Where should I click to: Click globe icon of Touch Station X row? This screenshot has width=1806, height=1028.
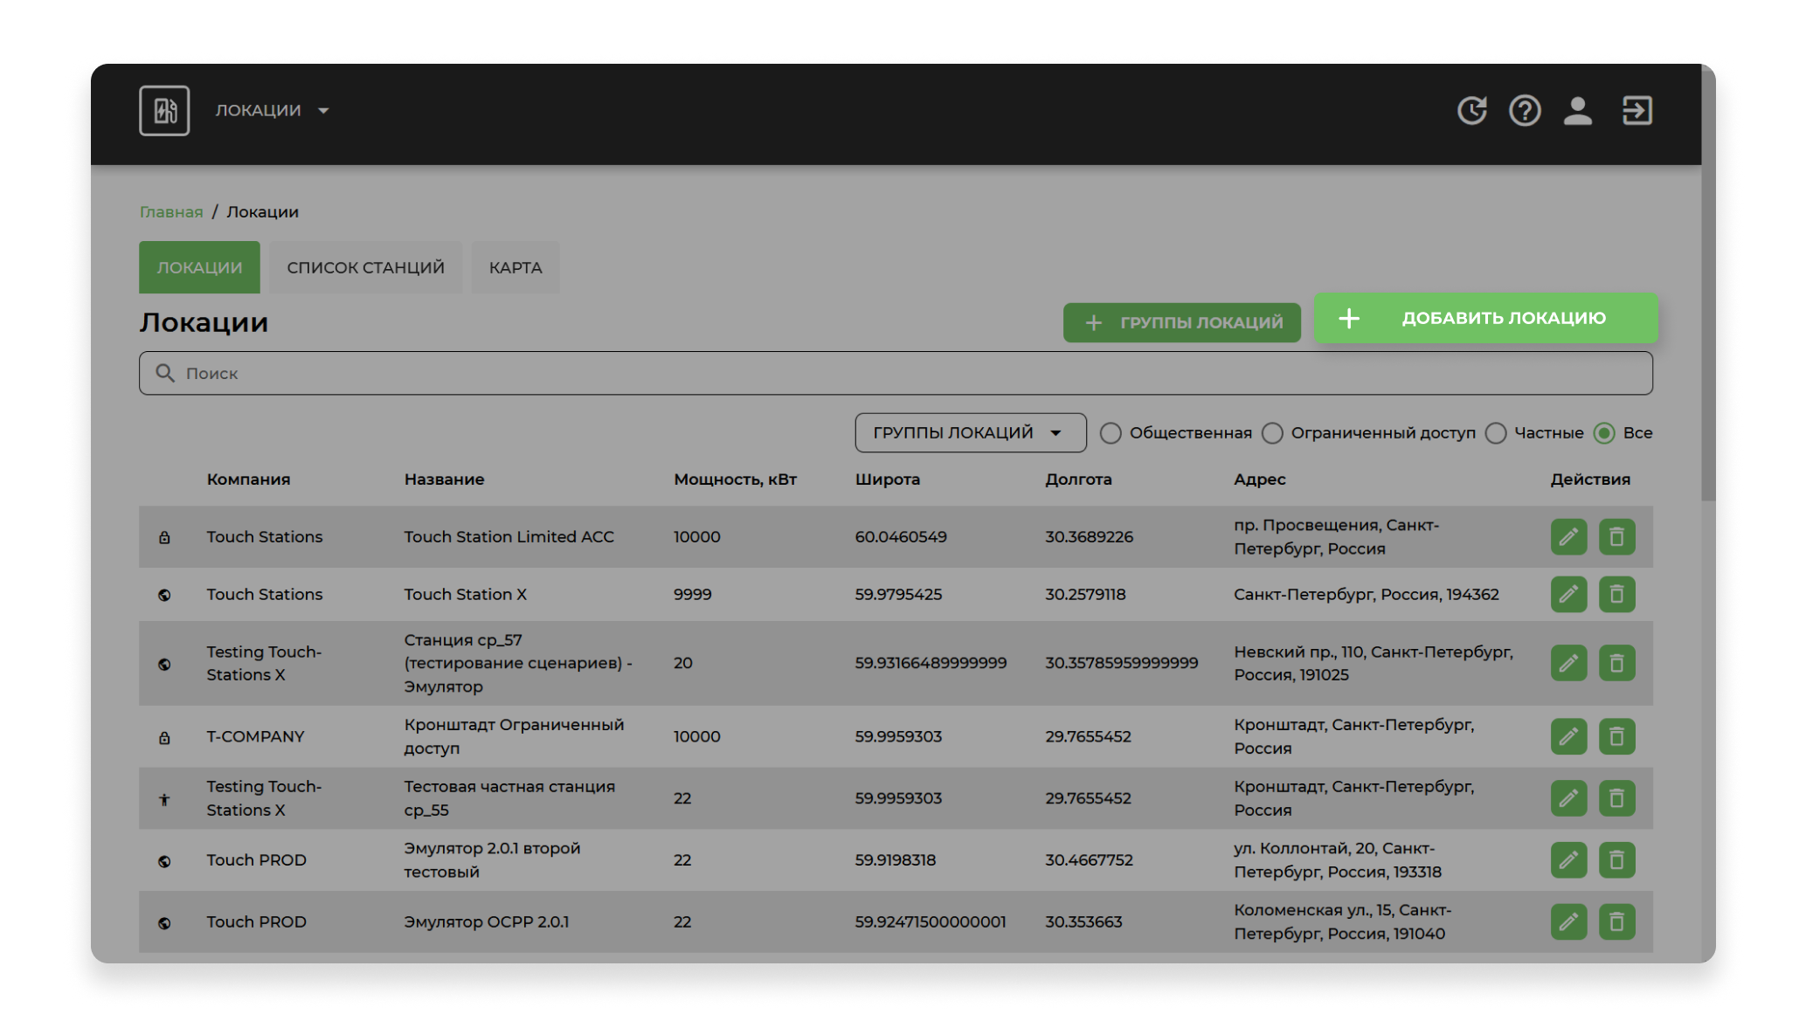coord(164,595)
